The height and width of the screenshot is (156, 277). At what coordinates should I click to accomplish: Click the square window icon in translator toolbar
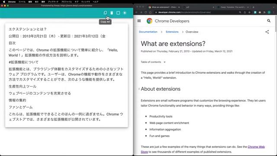118,13
